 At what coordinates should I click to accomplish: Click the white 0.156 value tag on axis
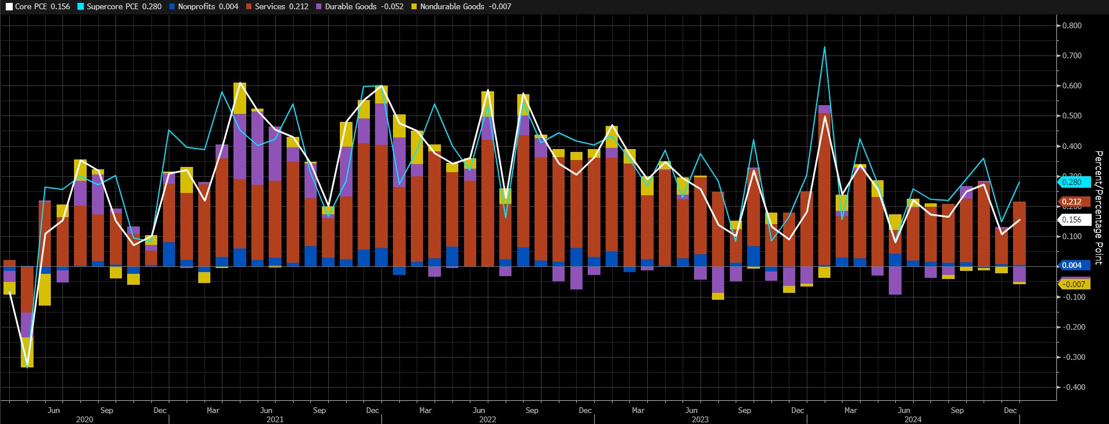(1074, 220)
